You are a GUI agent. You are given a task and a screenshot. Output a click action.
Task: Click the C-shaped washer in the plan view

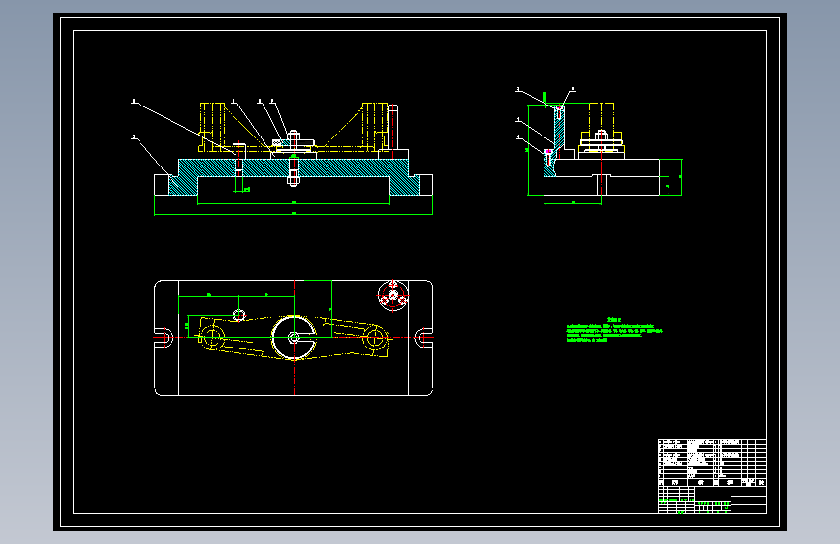coord(294,337)
